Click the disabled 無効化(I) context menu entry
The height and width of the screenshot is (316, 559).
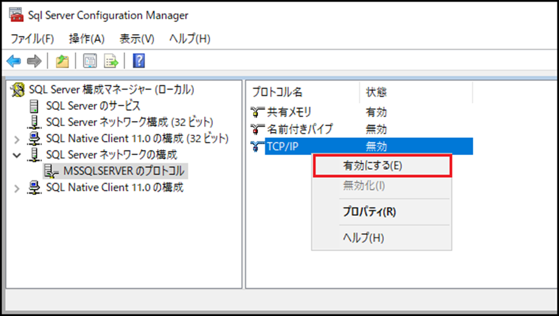[382, 185]
